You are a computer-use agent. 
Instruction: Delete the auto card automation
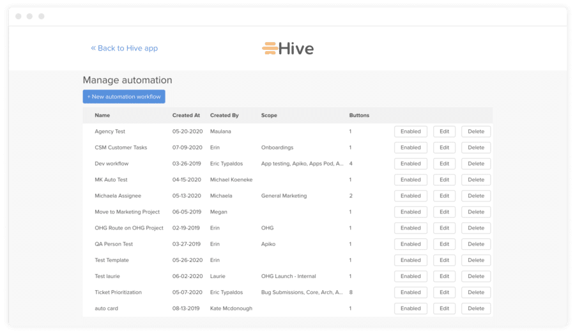[x=476, y=309]
